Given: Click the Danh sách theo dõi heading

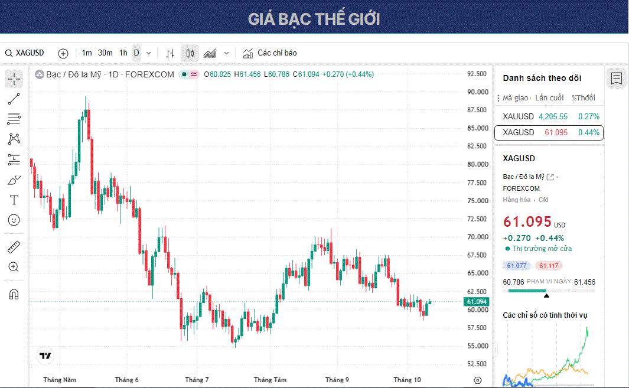Looking at the screenshot, I should (x=542, y=78).
